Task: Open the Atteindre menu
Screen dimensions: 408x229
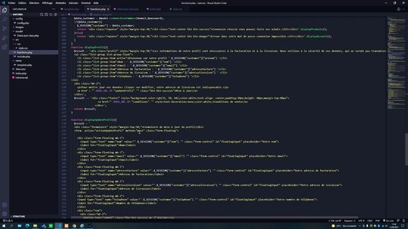Action: (61, 3)
